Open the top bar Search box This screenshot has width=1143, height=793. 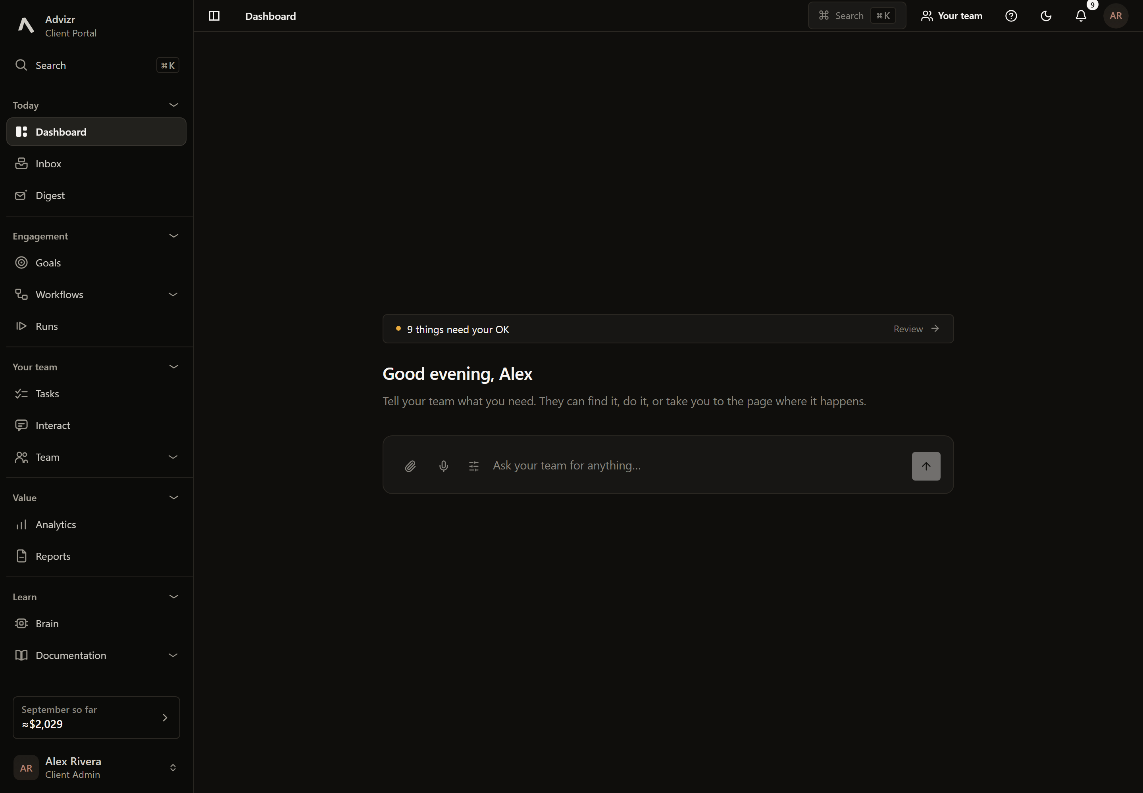click(x=856, y=16)
